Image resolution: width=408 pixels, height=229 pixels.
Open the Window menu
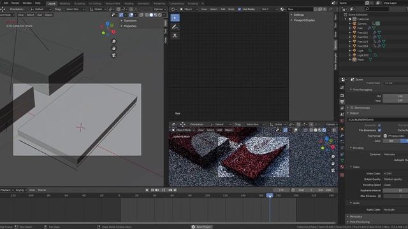tap(27, 3)
